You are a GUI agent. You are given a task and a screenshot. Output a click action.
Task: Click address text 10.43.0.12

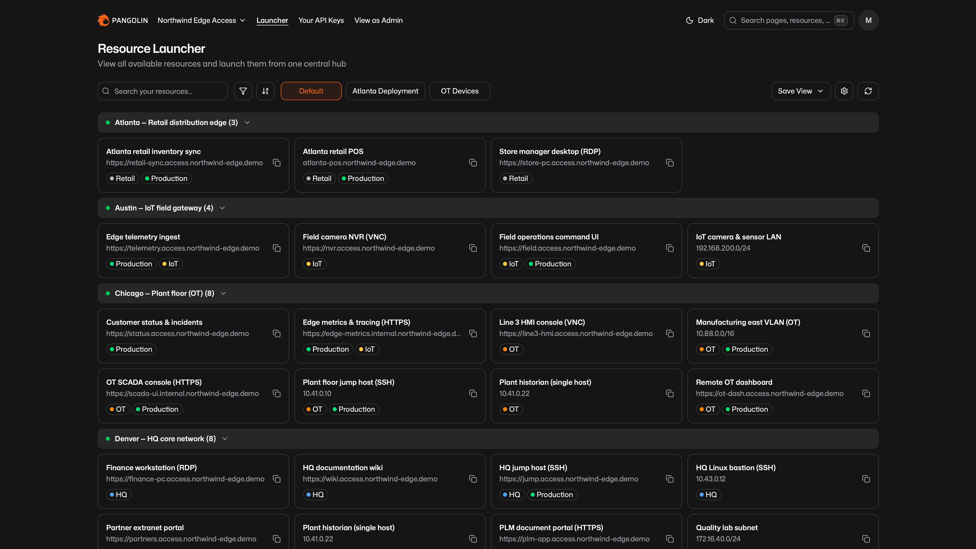click(x=711, y=479)
